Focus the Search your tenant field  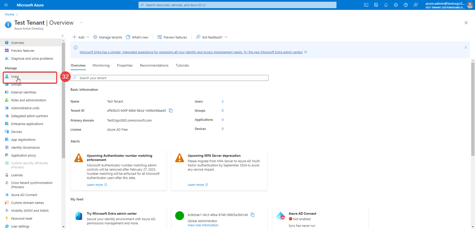point(169,78)
